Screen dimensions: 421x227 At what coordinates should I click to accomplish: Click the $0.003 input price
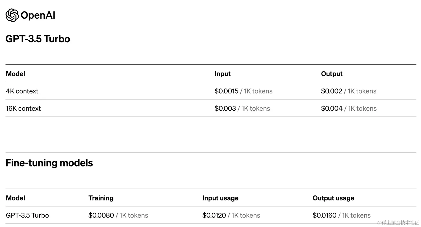(225, 109)
